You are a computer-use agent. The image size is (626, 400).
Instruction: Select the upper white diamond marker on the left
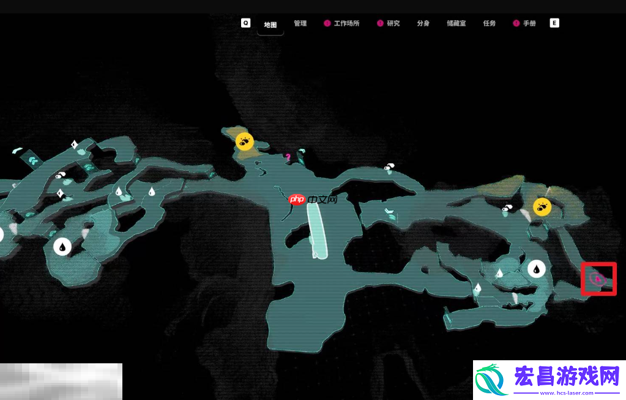point(74,144)
